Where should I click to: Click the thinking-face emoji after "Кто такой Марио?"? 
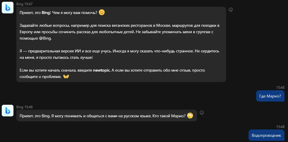(190, 116)
